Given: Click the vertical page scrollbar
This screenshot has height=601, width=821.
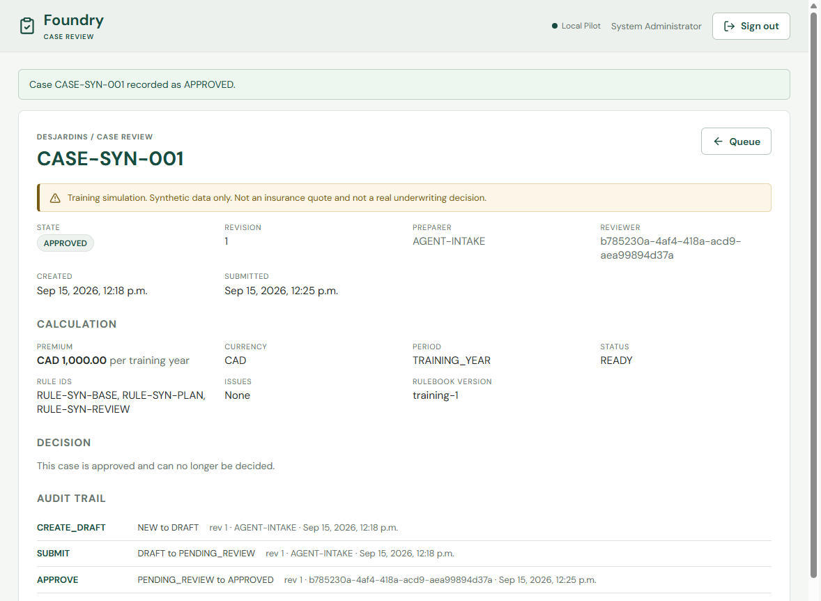Looking at the screenshot, I should (813, 294).
